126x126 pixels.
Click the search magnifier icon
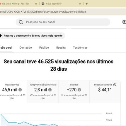[x=21, y=22]
